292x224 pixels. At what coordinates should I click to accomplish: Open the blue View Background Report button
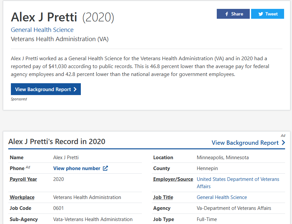[46, 89]
